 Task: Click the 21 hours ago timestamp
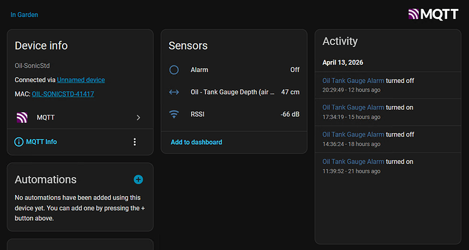[x=364, y=171]
